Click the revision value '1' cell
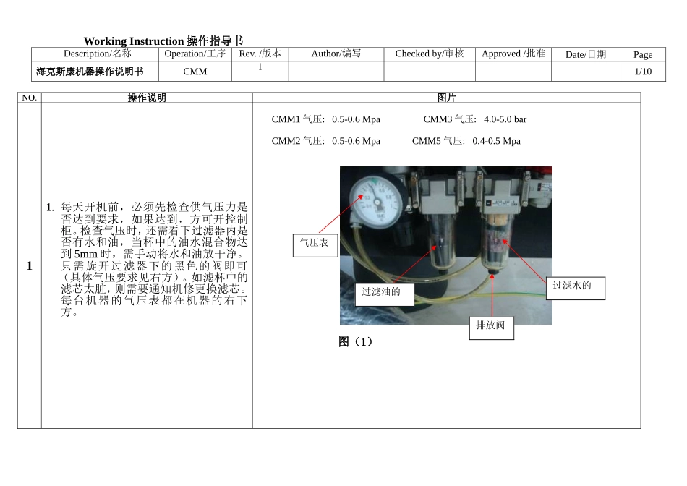Image resolution: width=687 pixels, height=486 pixels. point(260,71)
